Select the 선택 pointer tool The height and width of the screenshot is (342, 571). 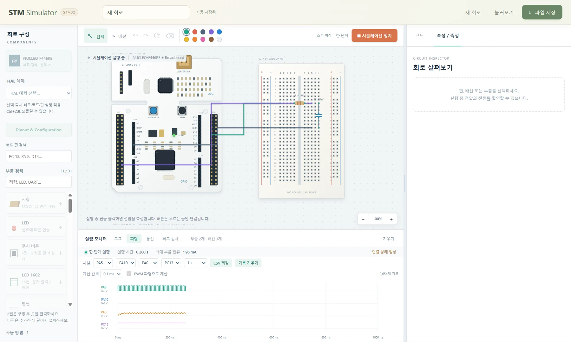click(x=95, y=36)
